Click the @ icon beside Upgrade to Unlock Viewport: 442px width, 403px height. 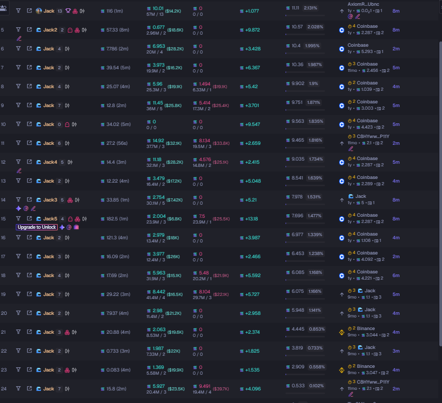(69, 227)
